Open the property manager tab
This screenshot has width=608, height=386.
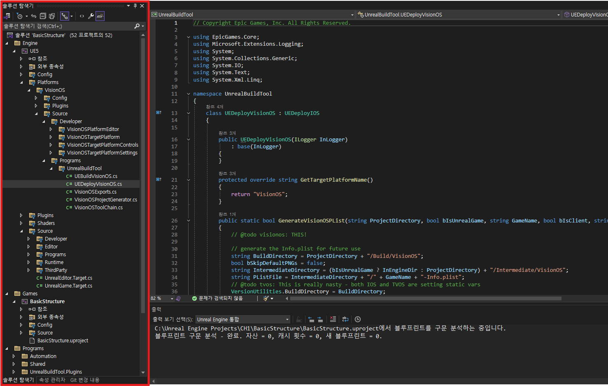pos(52,380)
